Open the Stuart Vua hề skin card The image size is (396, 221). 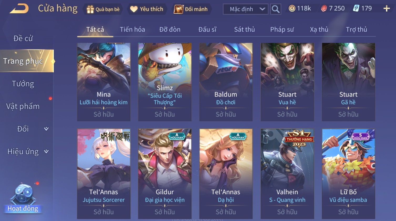point(287,82)
